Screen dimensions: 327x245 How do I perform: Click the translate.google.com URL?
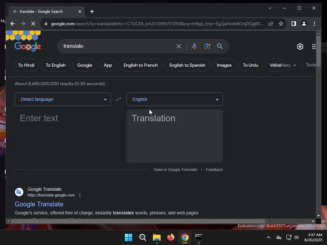pyautogui.click(x=51, y=195)
